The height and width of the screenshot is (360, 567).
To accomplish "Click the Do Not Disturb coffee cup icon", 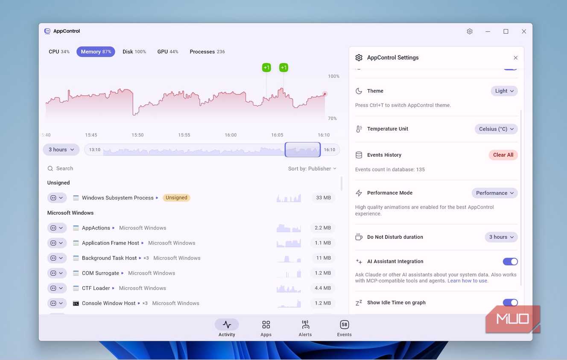I will [359, 237].
